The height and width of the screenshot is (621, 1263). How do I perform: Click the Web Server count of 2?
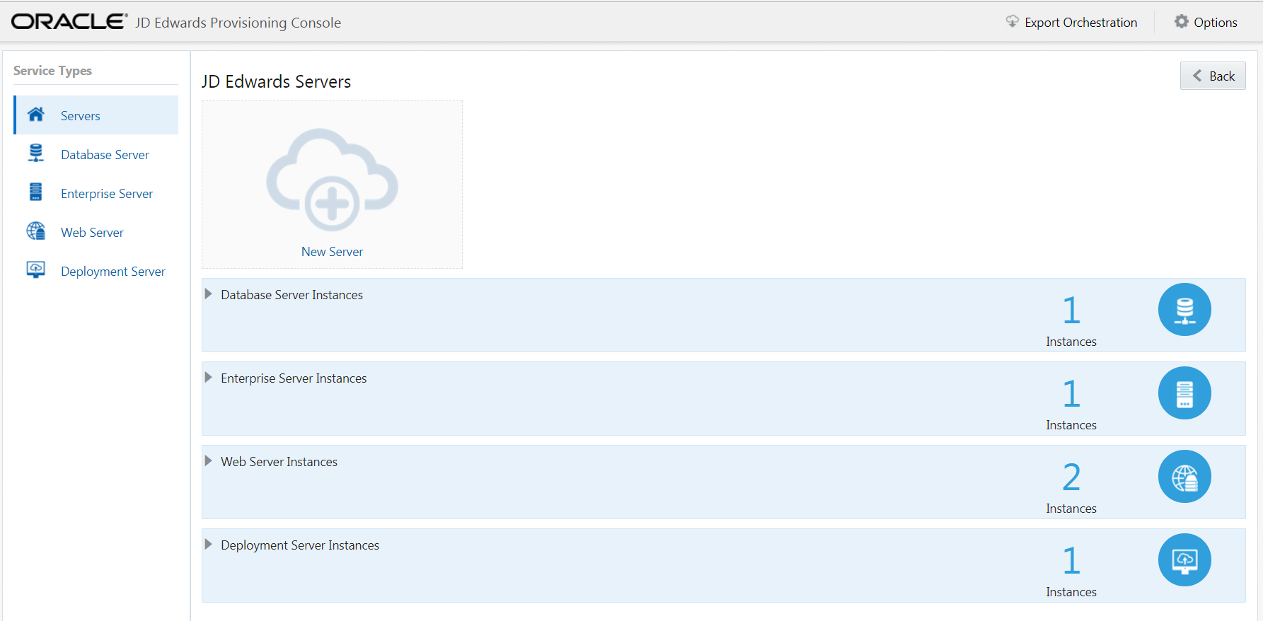point(1071,477)
